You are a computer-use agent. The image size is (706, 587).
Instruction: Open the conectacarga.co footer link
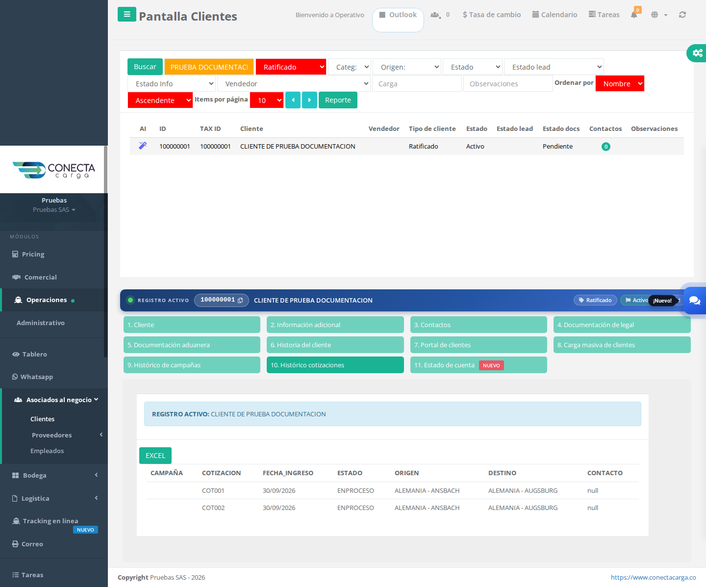653,577
